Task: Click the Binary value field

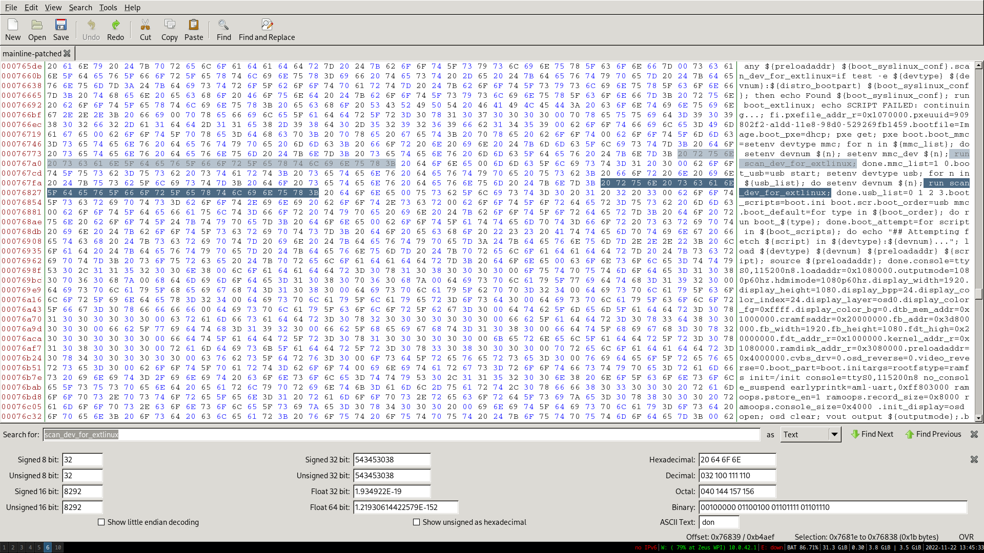Action: pos(833,507)
